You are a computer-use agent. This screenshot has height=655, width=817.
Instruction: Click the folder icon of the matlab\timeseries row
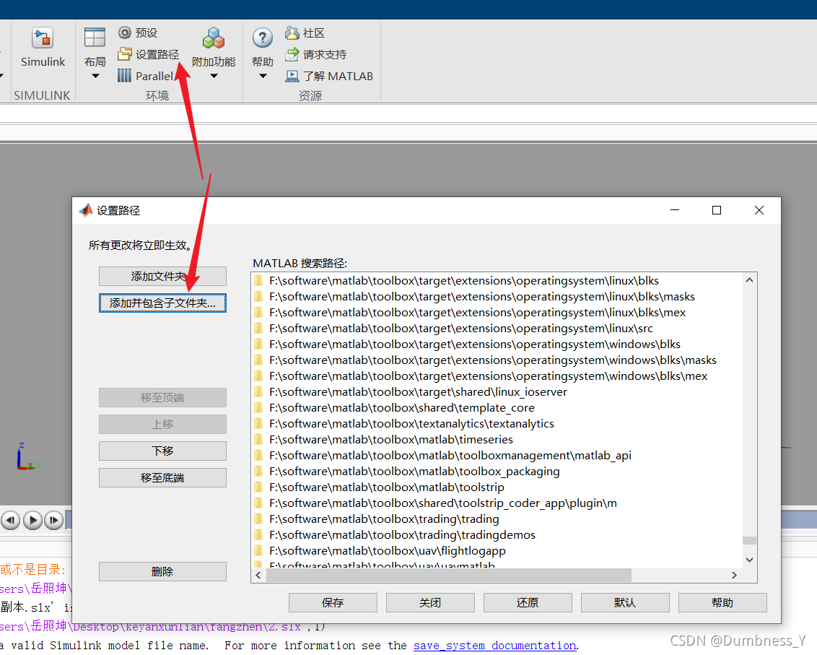pyautogui.click(x=258, y=440)
